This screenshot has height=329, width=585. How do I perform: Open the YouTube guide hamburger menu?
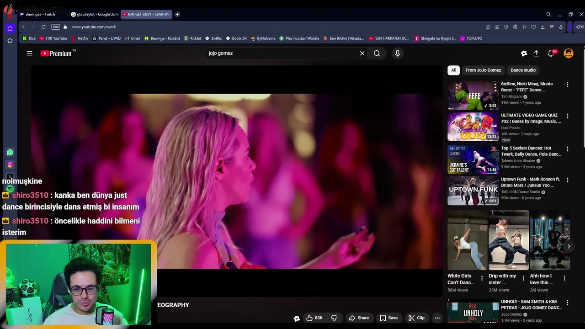29,53
